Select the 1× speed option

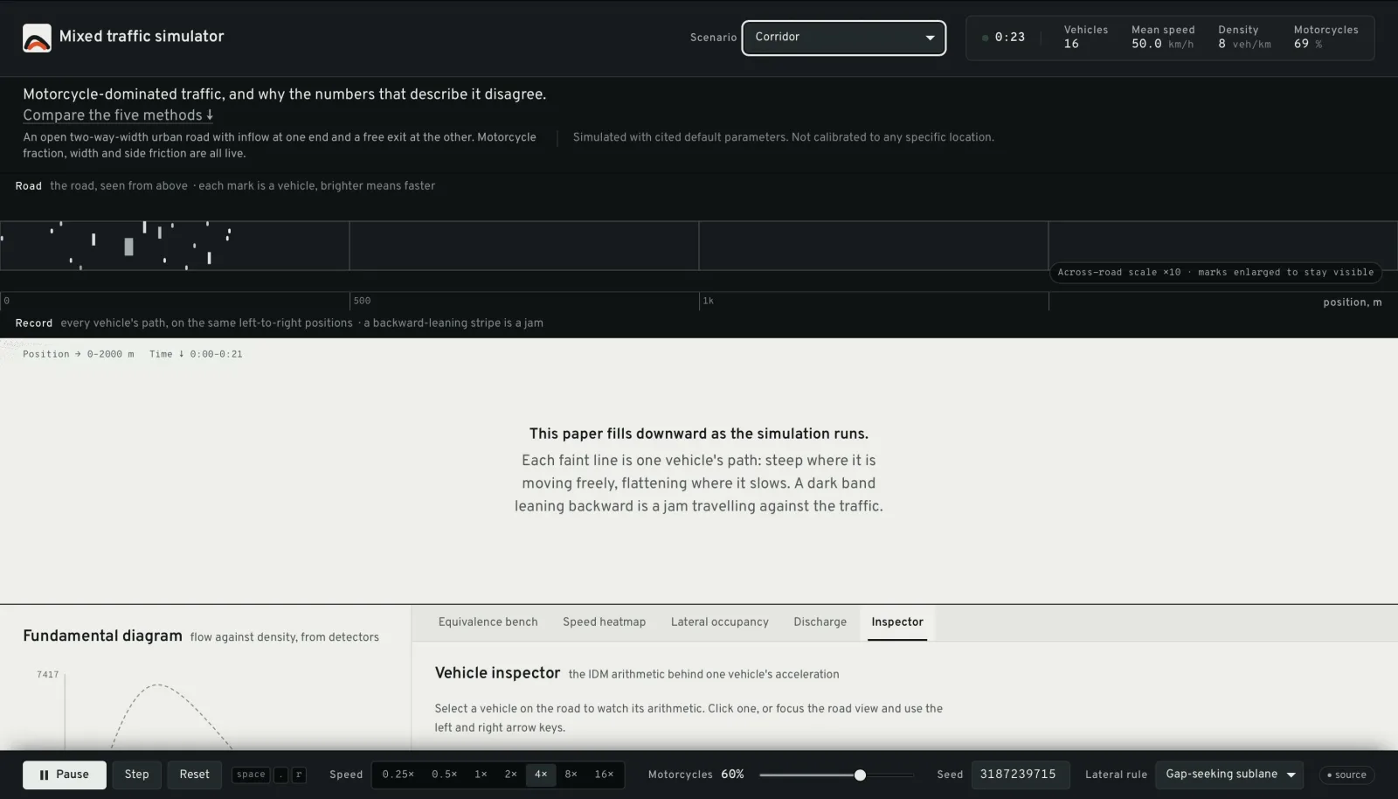pos(481,775)
